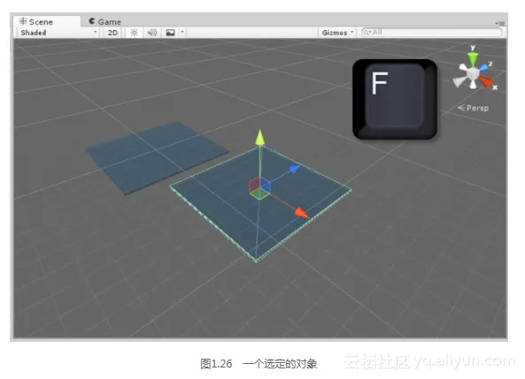Image resolution: width=525 pixels, height=379 pixels.
Task: Open the Shaded draw mode dropdown
Action: [x=58, y=33]
